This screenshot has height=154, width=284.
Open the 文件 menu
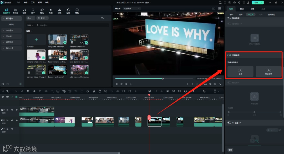[x=18, y=2]
